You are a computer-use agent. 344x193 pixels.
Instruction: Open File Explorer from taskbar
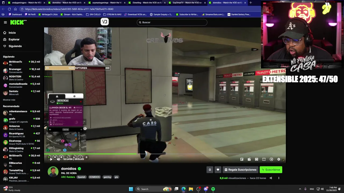[191, 189]
